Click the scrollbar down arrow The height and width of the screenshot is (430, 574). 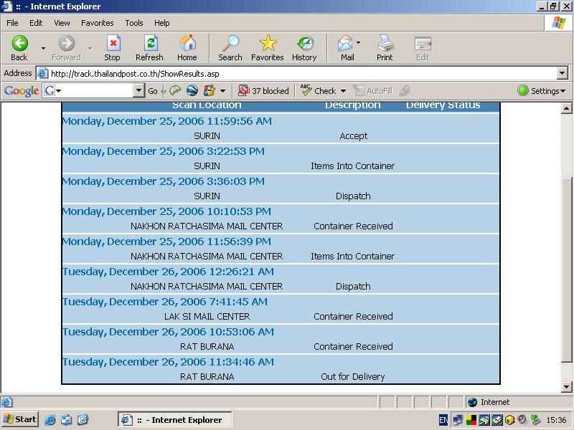566,387
